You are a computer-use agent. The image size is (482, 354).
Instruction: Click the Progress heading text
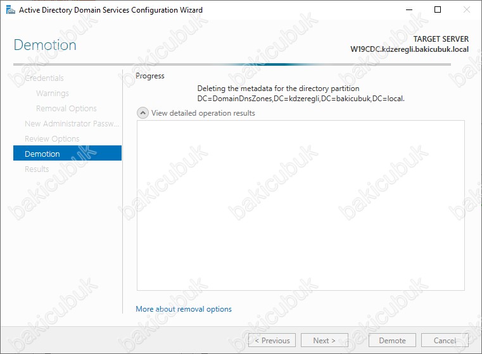[x=150, y=76]
